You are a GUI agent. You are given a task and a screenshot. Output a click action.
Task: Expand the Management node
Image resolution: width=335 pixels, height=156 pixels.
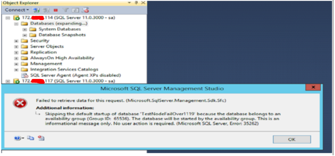coord(16,64)
